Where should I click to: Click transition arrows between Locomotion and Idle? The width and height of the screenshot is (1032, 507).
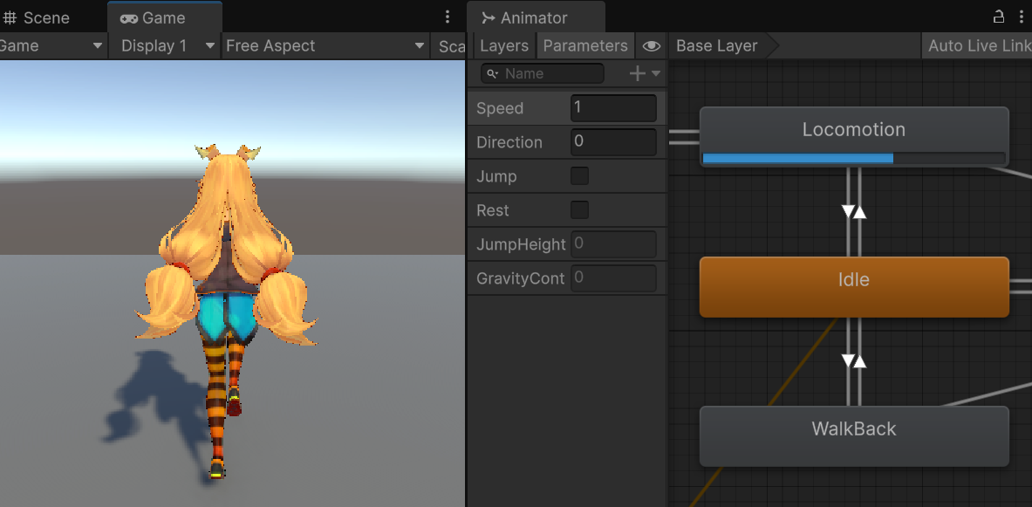(x=854, y=211)
